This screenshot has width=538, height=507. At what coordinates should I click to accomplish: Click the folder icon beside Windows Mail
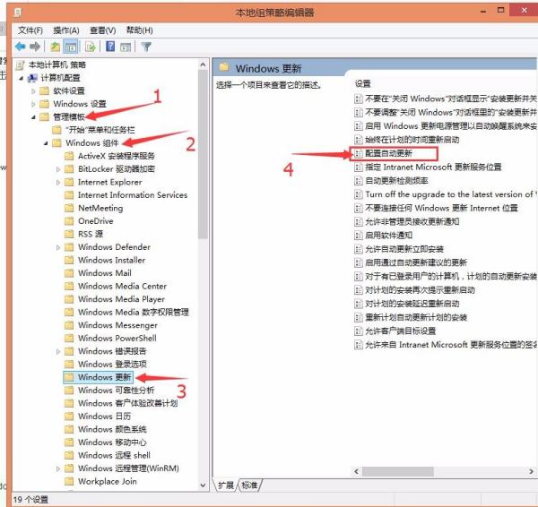pos(69,273)
